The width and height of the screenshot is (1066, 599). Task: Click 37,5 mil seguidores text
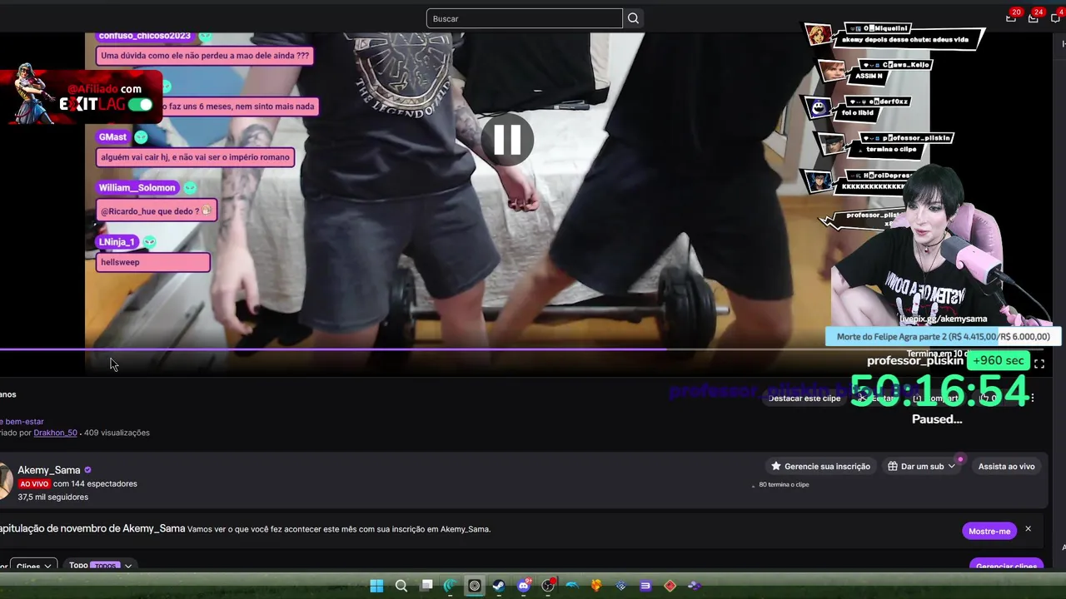53,498
